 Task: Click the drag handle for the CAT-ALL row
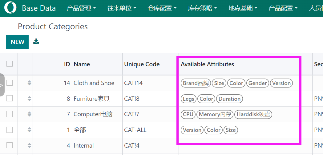(x=29, y=130)
